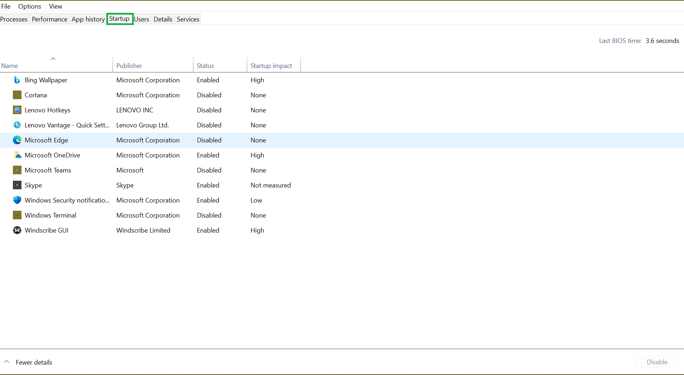Sort by the Status column header
The width and height of the screenshot is (684, 375).
(220, 65)
